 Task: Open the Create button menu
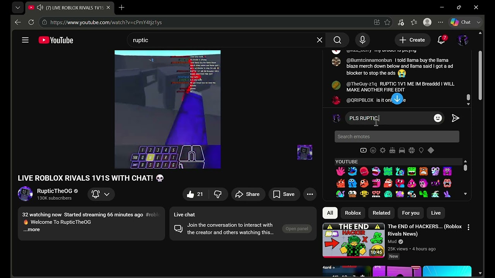412,40
